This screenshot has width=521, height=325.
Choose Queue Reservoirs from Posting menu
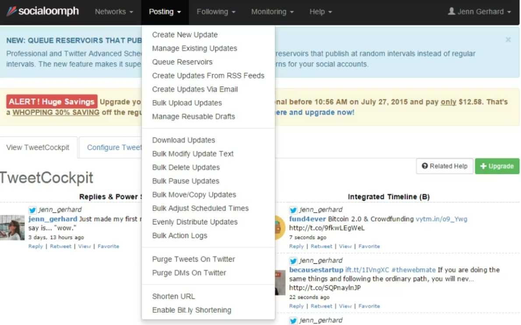pyautogui.click(x=182, y=62)
